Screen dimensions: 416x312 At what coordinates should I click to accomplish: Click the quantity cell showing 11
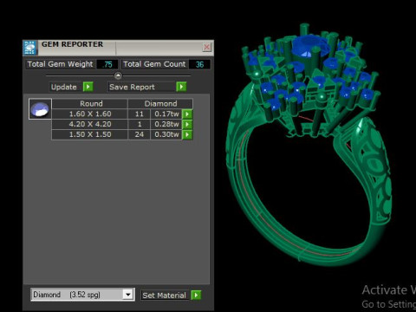pyautogui.click(x=140, y=114)
